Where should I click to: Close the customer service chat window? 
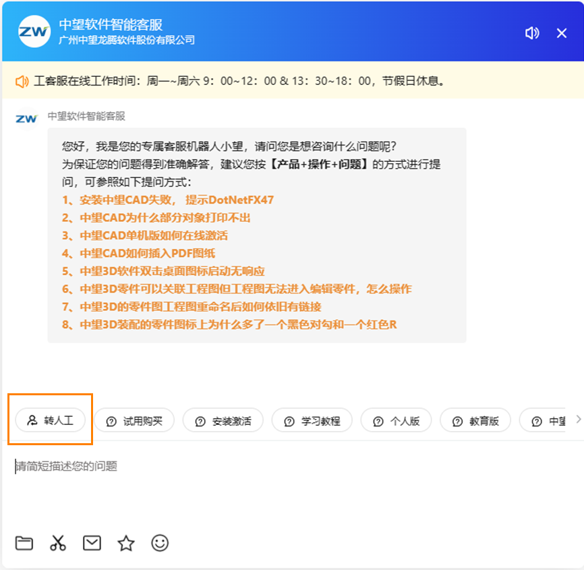tap(562, 33)
